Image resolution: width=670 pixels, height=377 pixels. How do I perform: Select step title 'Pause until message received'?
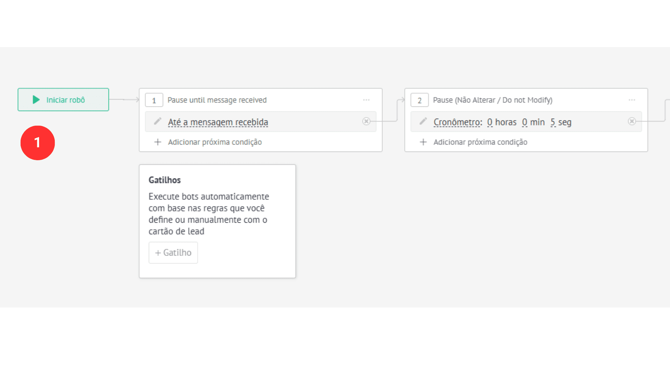tap(217, 100)
